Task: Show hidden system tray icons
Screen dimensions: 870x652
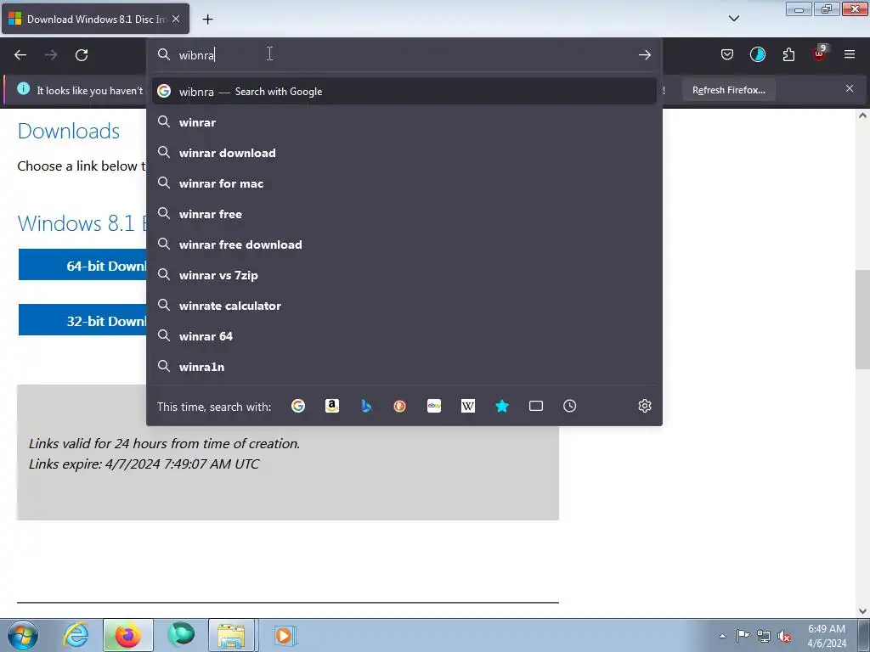Action: [x=722, y=636]
